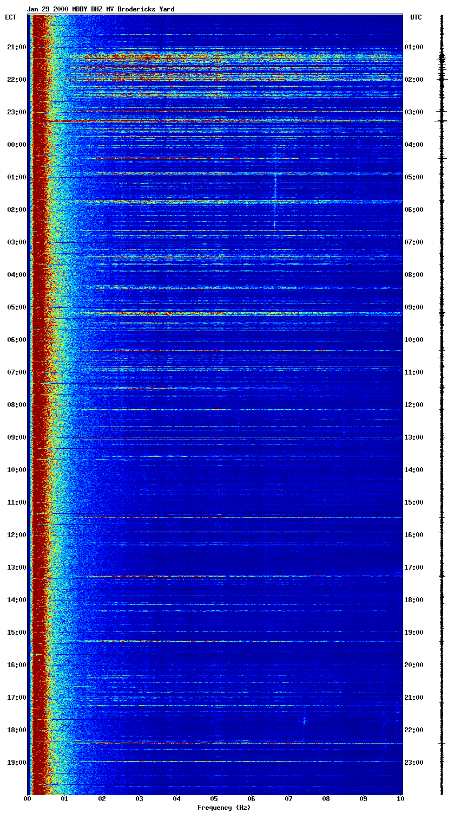The image size is (461, 813).
Task: Click the 15:00 UTC time label
Action: pos(414,502)
